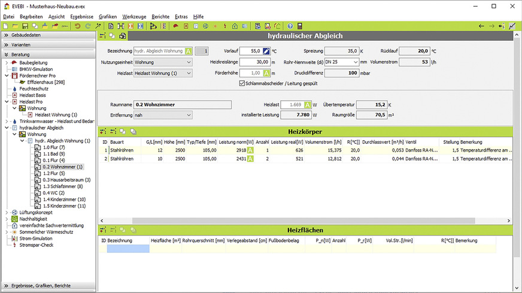Screen dimensions: 522x293
Task: Open the Datei menu
Action: click(8, 17)
